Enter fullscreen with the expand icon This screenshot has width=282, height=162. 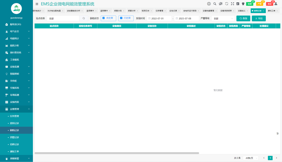point(232,4)
